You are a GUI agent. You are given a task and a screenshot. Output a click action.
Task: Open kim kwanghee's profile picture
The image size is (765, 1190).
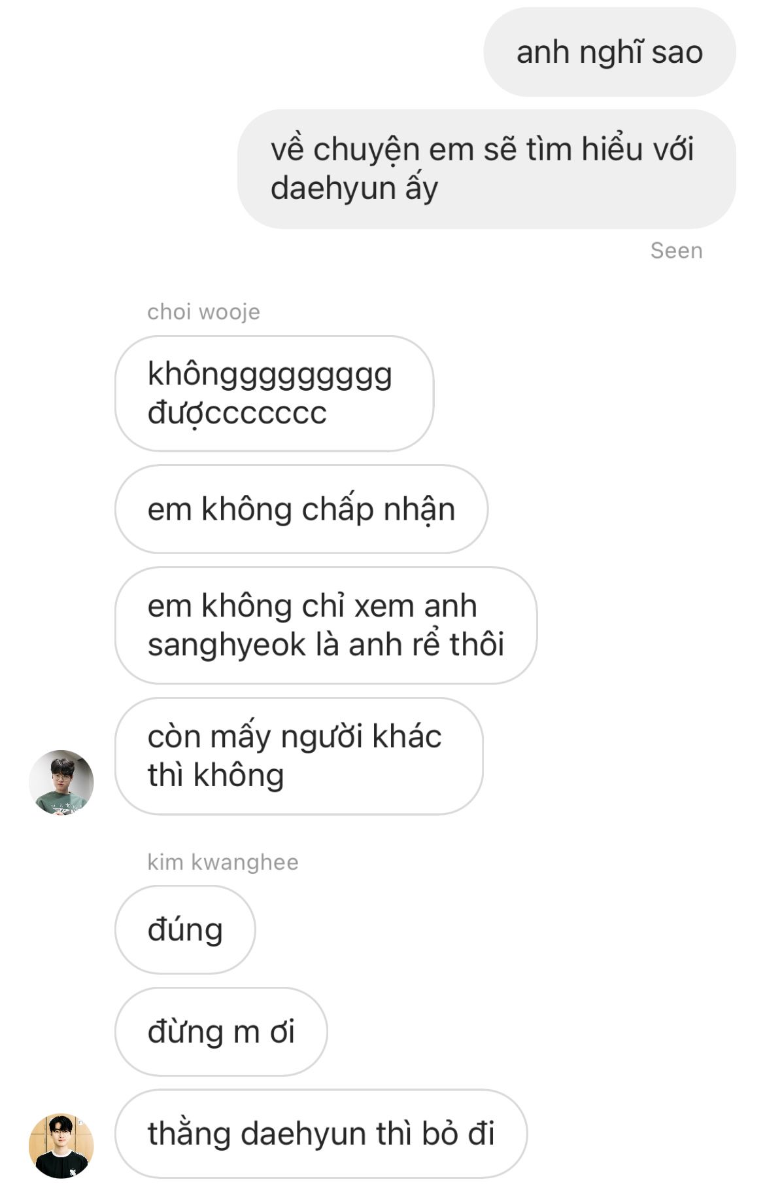click(61, 1146)
